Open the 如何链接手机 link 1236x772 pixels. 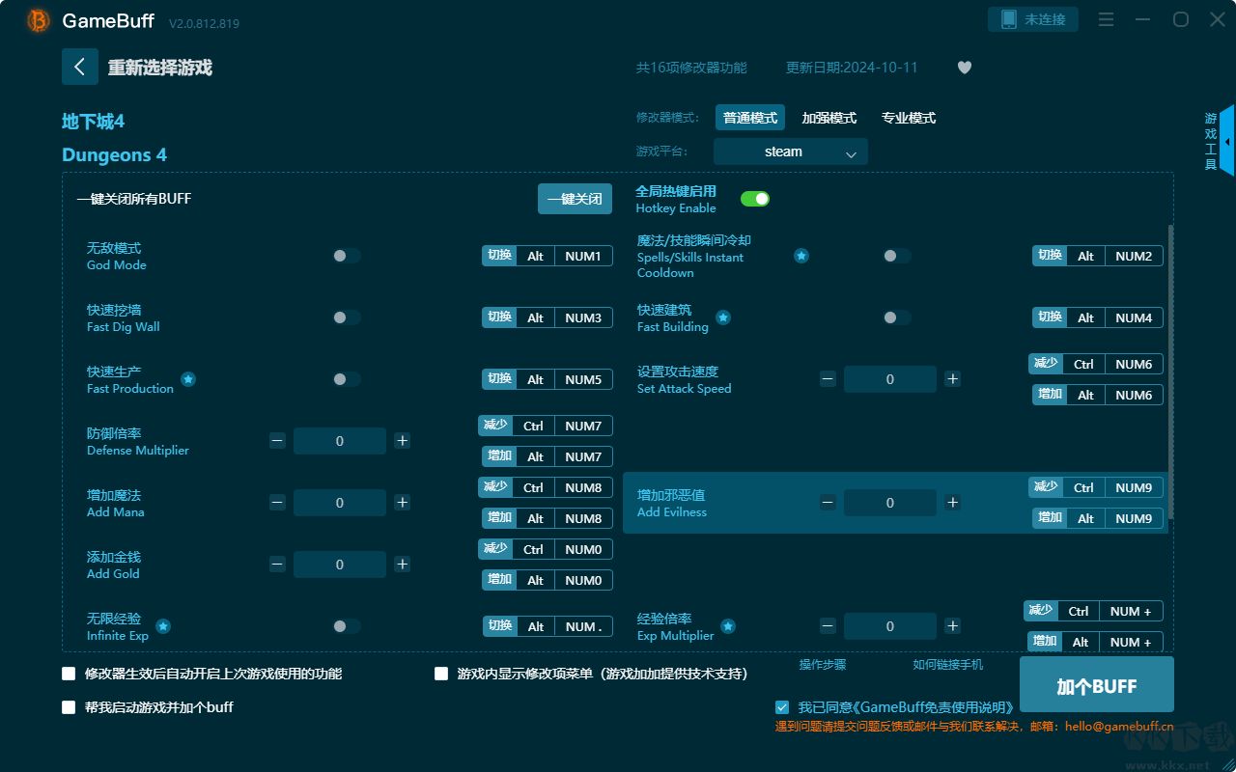pos(948,664)
